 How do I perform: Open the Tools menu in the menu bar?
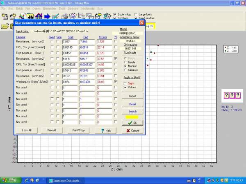point(62,8)
